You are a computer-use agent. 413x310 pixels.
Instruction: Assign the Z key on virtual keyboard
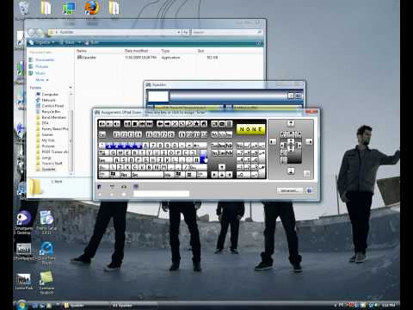tap(120, 167)
